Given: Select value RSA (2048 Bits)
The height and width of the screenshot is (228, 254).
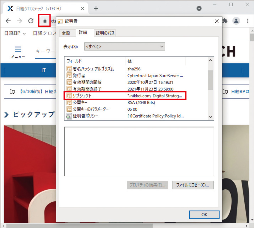Looking at the screenshot, I should click(141, 103).
